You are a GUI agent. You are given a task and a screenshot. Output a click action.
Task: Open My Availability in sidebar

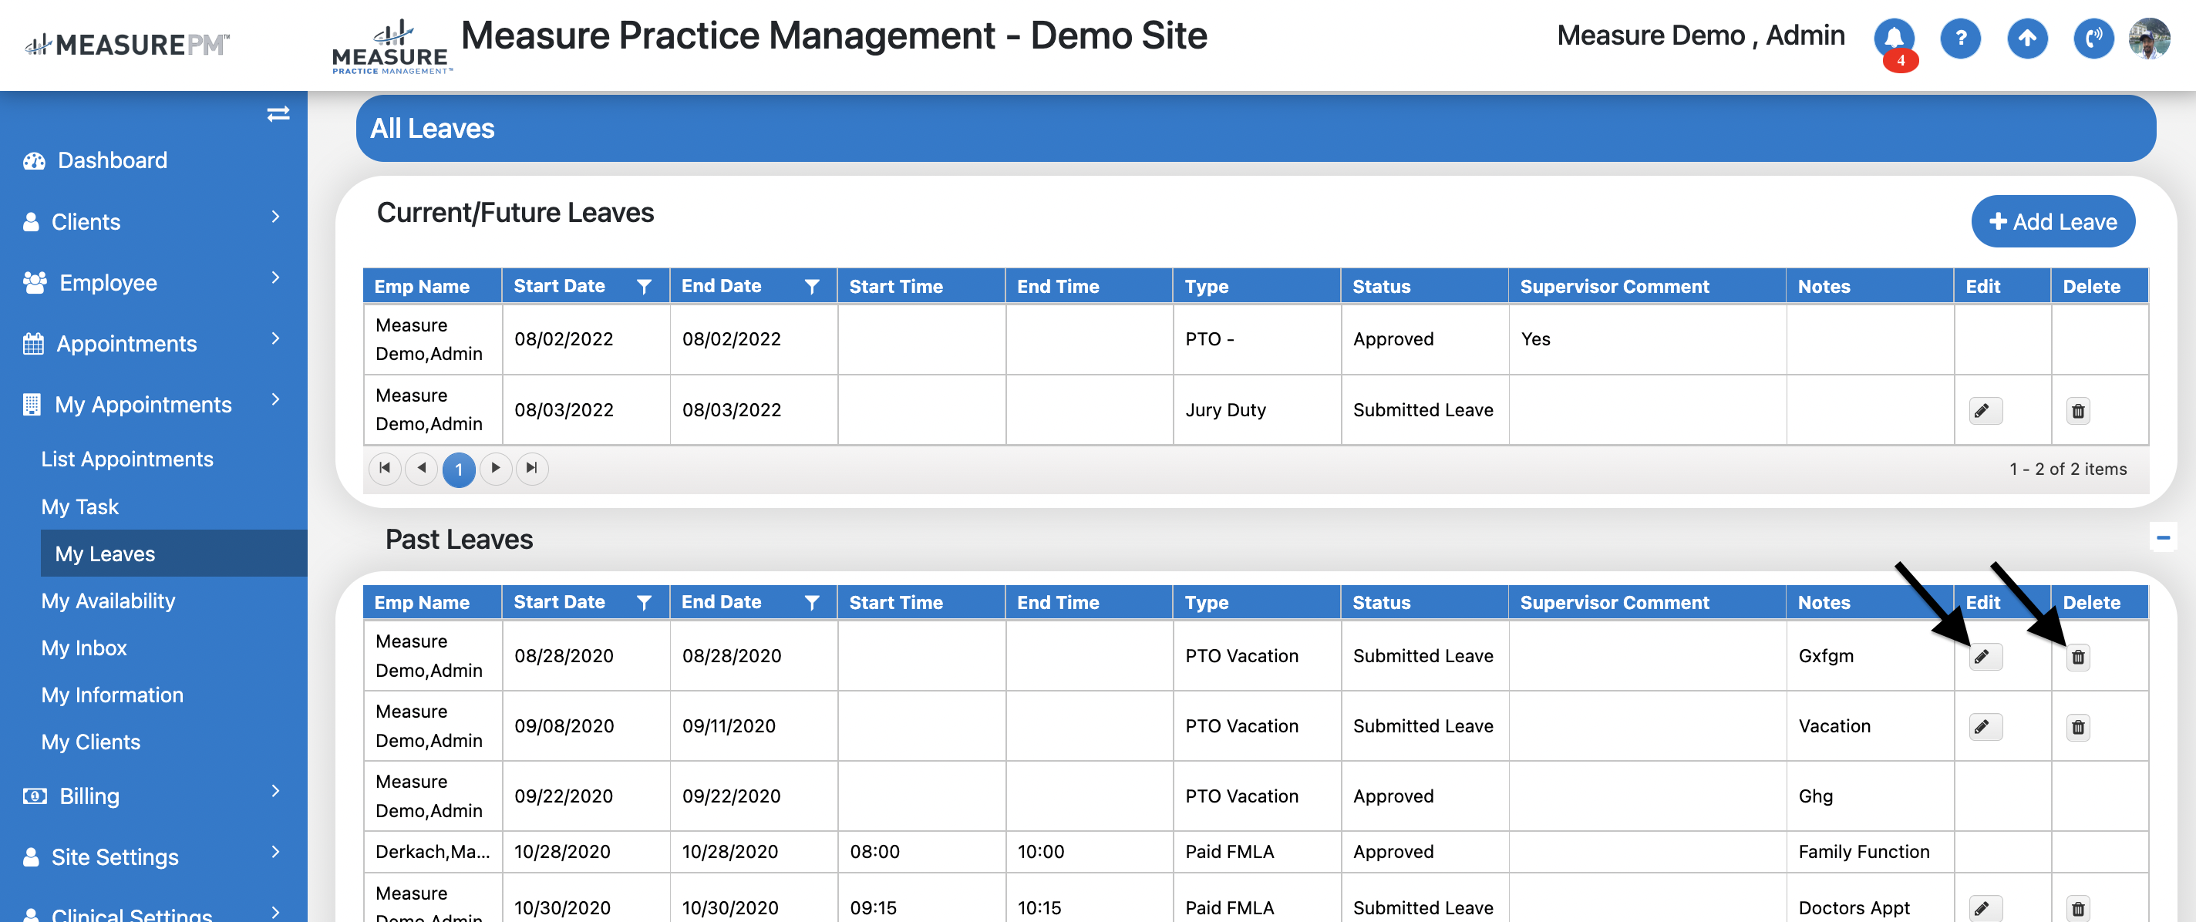[108, 601]
